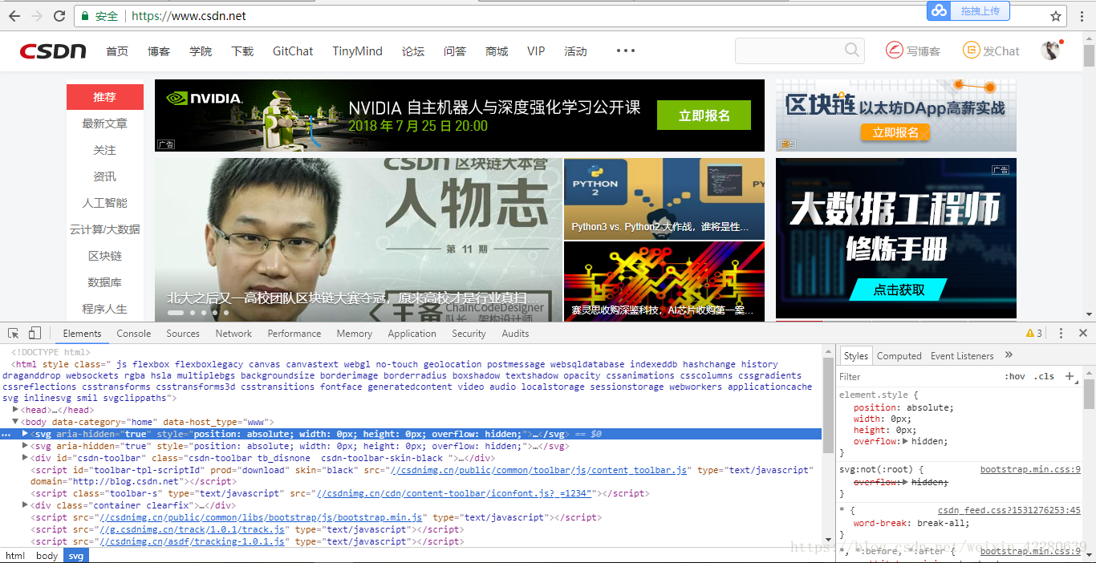Viewport: 1096px width, 563px height.
Task: Open the csdn_feed.css source link
Action: (1009, 510)
